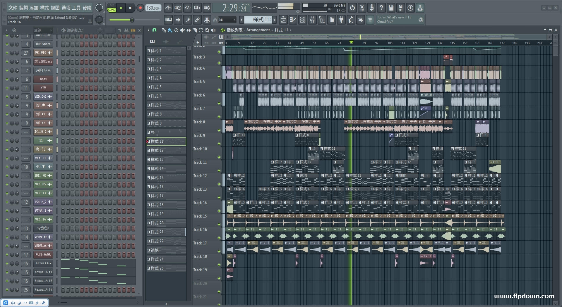The image size is (562, 307).
Task: Click the stop playback button
Action: pyautogui.click(x=130, y=8)
